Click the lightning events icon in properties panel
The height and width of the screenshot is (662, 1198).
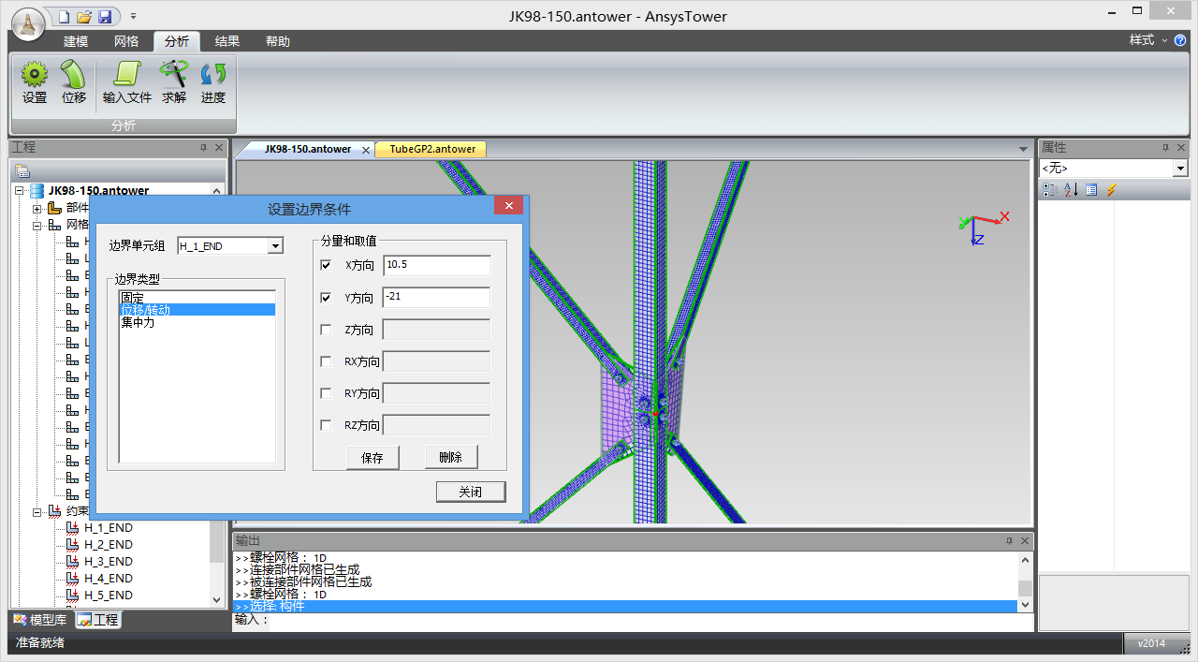point(1111,190)
